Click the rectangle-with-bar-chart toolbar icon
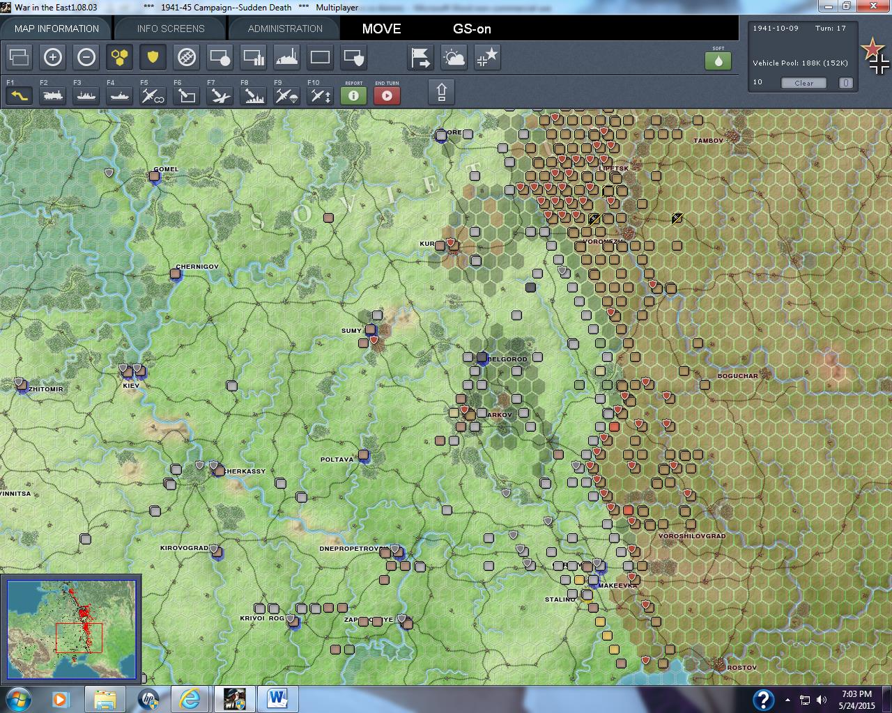Screen dimensions: 892x713 253,57
